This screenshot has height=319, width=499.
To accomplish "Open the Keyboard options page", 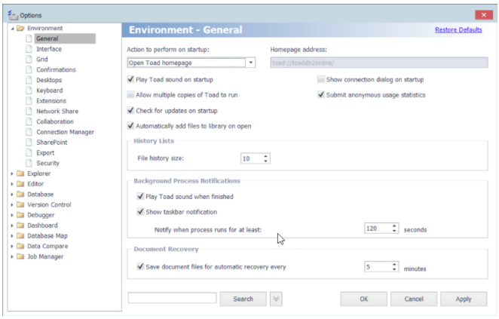I will click(49, 90).
